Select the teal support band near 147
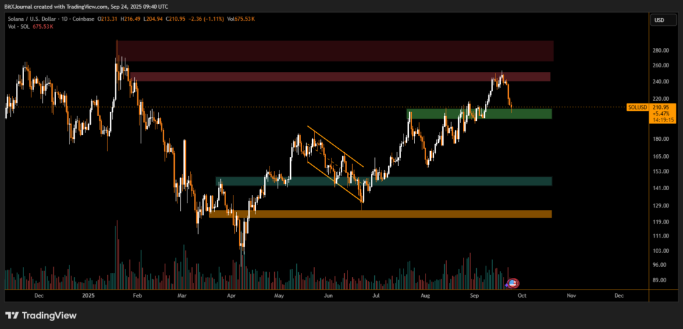 point(384,181)
